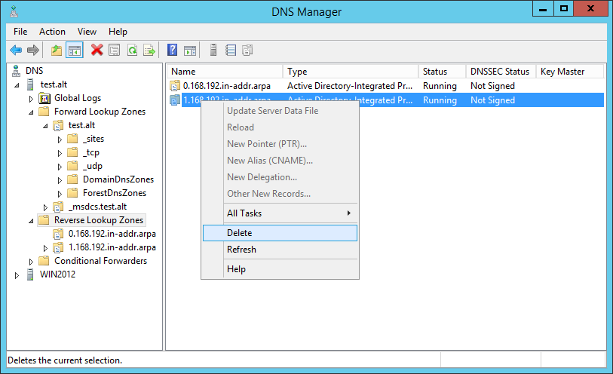Toggle the Show/Hide Console Tree button
The width and height of the screenshot is (613, 374).
point(75,51)
